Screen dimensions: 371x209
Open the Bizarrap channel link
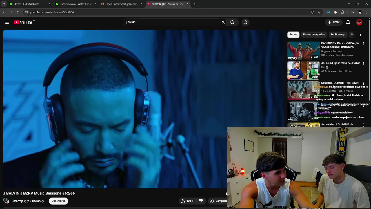pos(17,201)
